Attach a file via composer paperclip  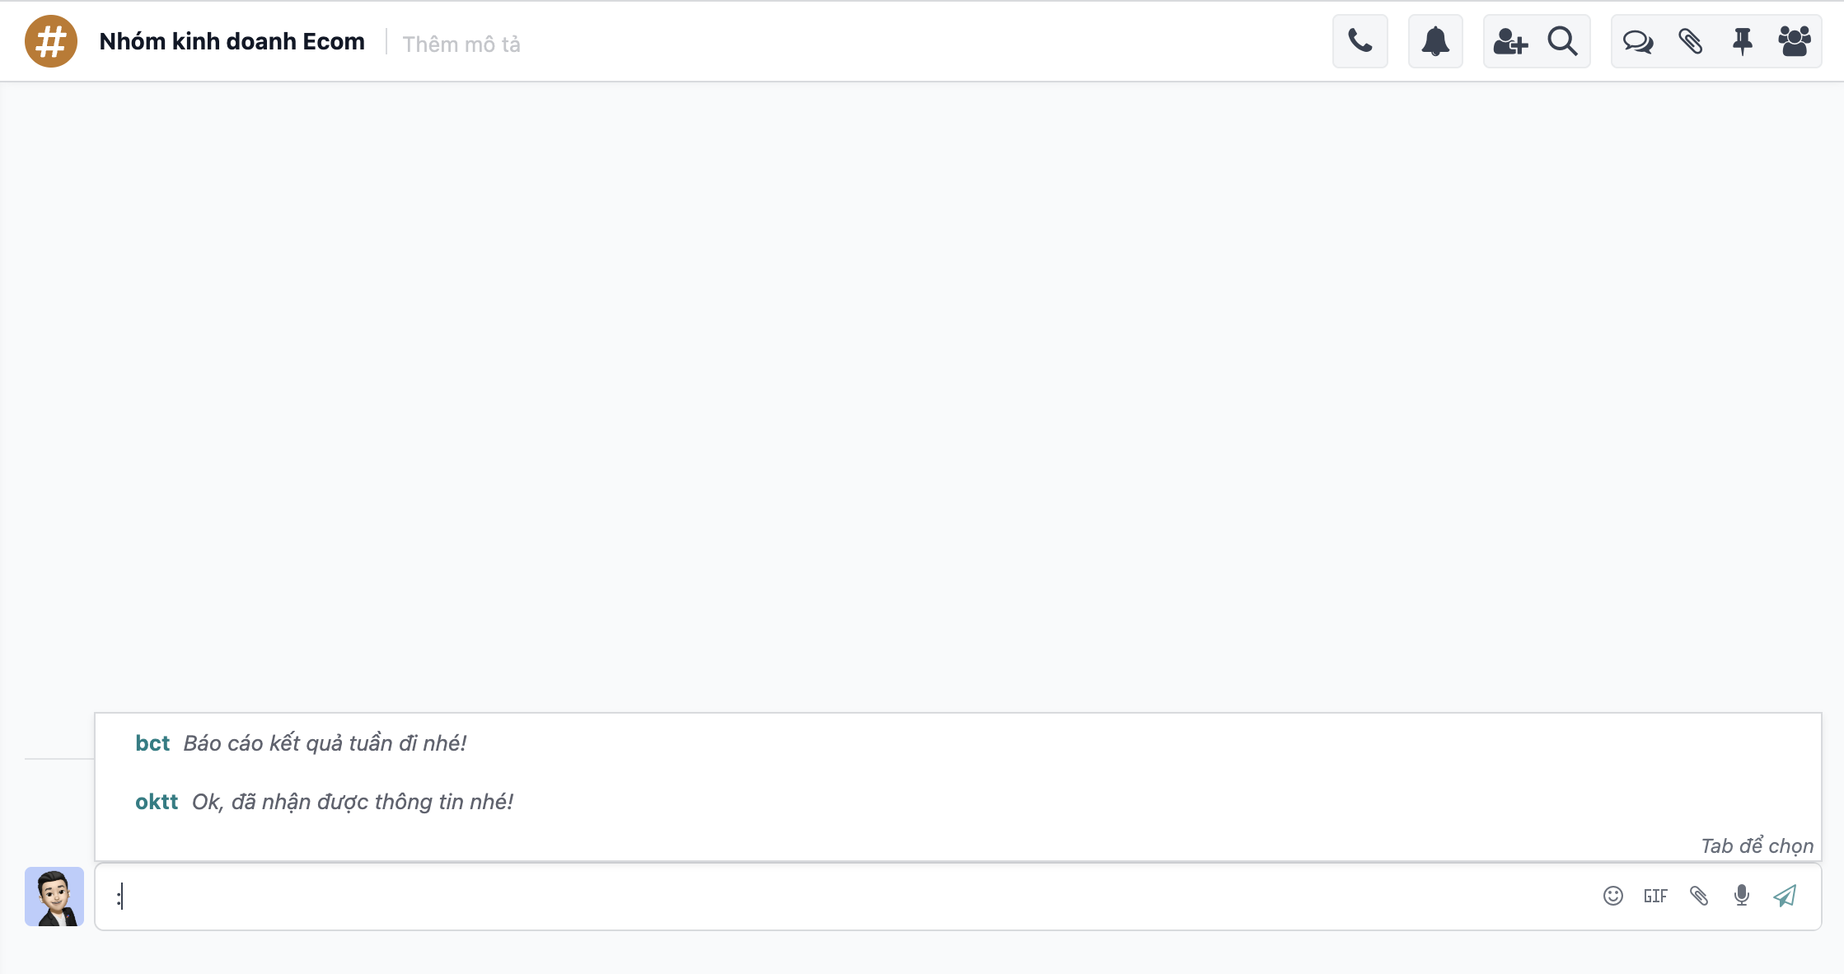point(1699,896)
